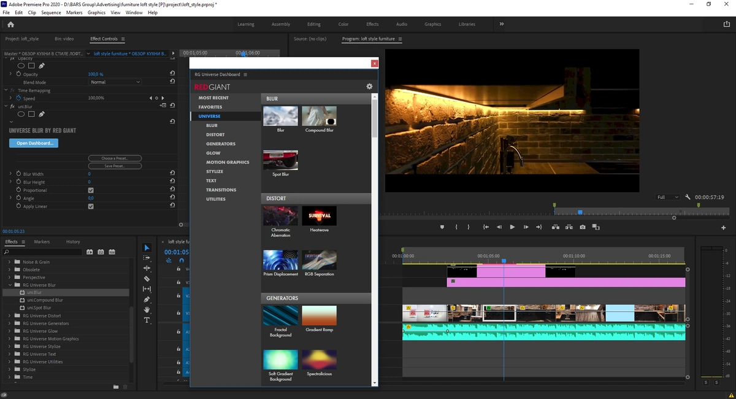736x399 pixels.
Task: Select the Type tool
Action: point(147,320)
